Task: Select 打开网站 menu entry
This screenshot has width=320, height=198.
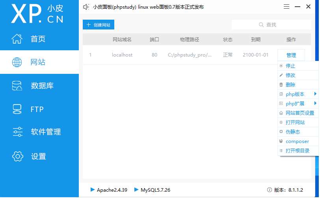Action: pyautogui.click(x=298, y=122)
